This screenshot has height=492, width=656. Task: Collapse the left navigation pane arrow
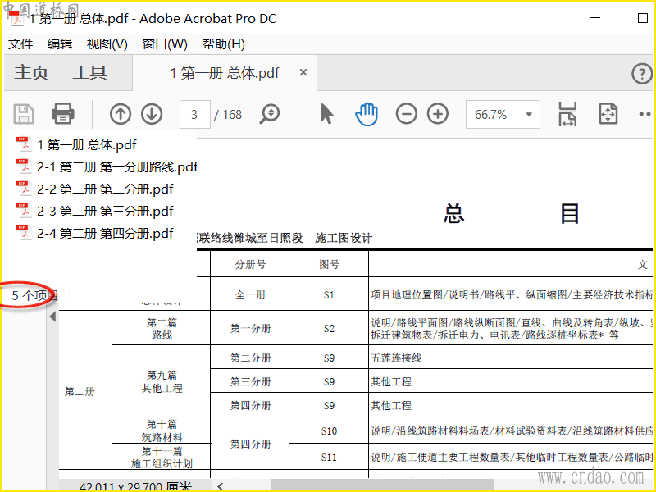tap(52, 317)
